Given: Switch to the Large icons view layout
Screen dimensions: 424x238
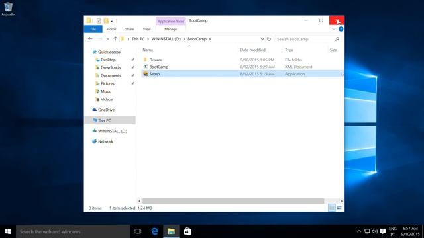Looking at the screenshot, I should click(x=339, y=208).
